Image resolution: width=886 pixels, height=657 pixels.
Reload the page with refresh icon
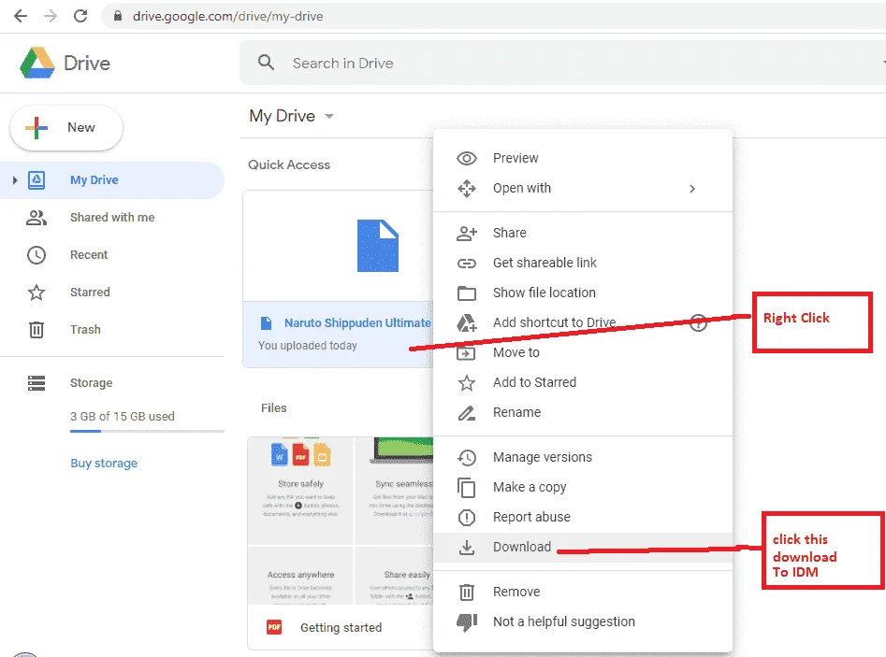point(80,16)
